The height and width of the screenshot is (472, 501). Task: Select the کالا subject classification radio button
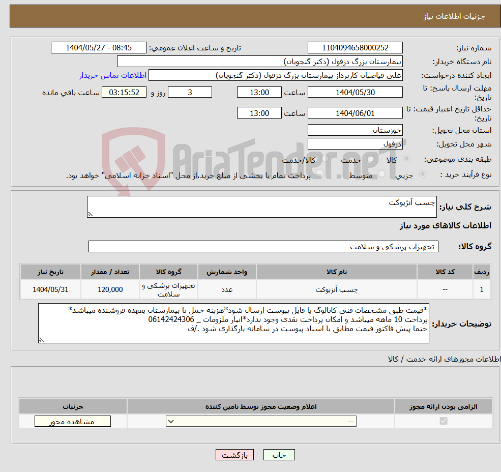click(x=406, y=159)
